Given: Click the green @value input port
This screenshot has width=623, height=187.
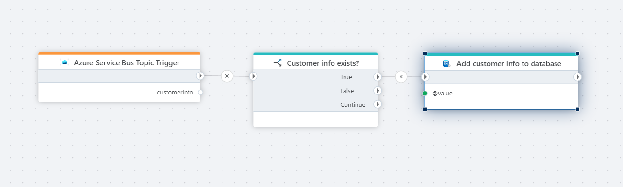Looking at the screenshot, I should (425, 93).
